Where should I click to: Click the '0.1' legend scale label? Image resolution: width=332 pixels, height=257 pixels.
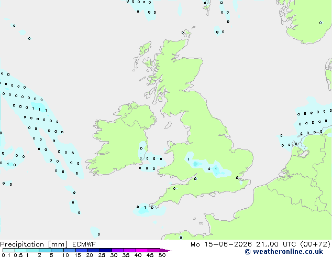coord(6,255)
